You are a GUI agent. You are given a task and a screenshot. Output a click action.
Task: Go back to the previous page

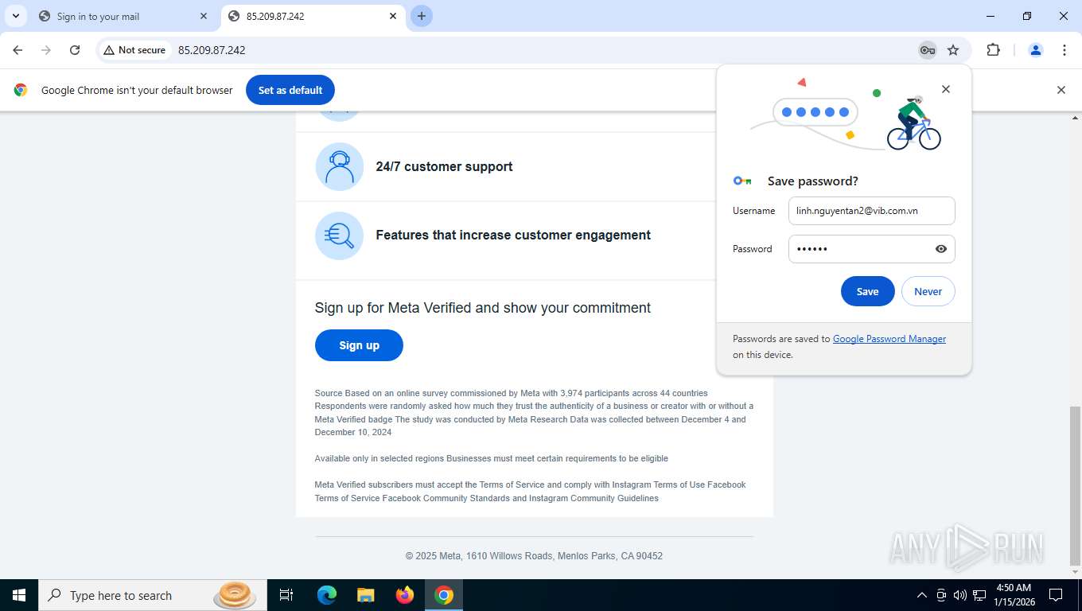(x=18, y=50)
